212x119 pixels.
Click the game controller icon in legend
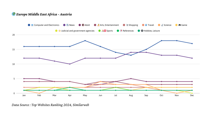point(180,25)
